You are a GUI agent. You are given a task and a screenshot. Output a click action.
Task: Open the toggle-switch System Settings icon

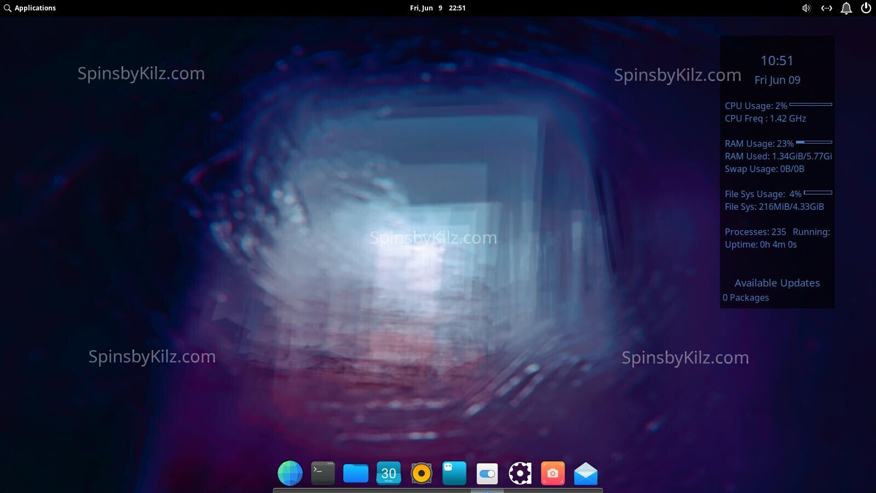pyautogui.click(x=487, y=473)
